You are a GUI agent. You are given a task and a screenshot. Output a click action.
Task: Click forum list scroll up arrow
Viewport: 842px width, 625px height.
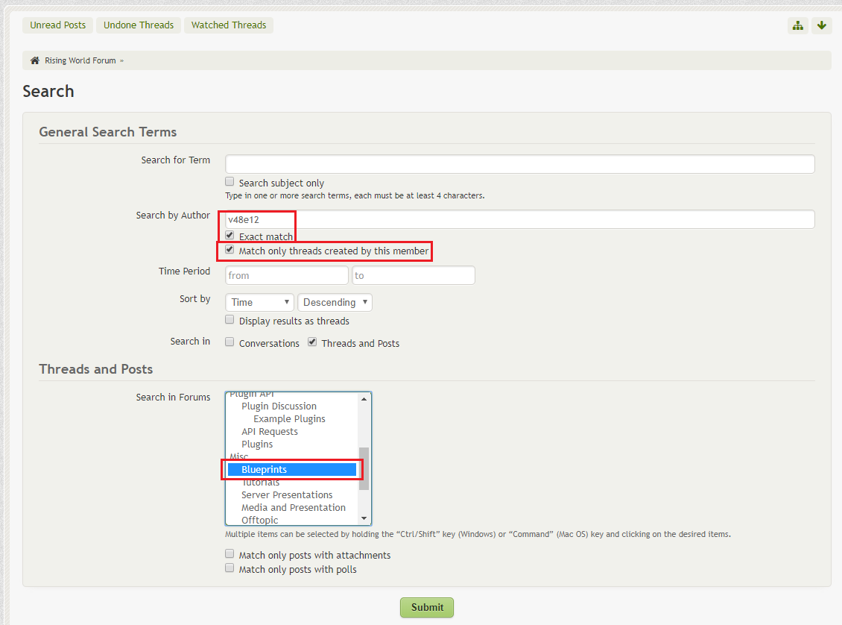(x=364, y=399)
